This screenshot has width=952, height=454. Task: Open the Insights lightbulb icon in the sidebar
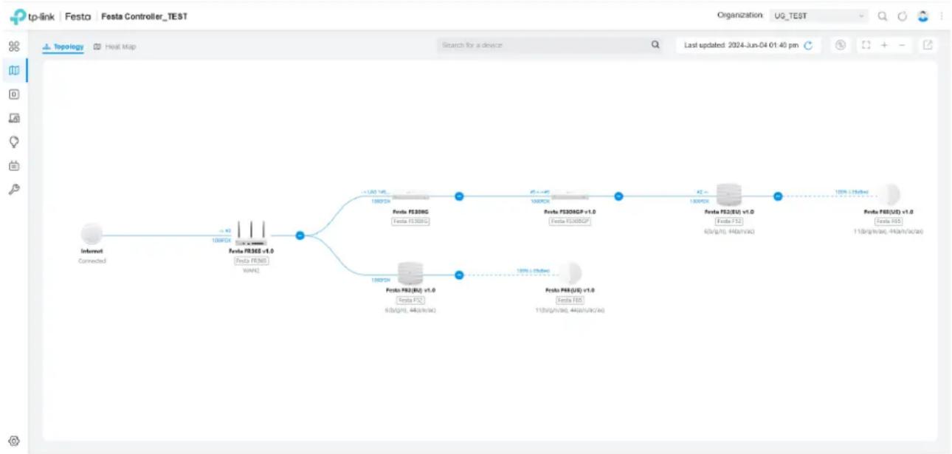[14, 142]
